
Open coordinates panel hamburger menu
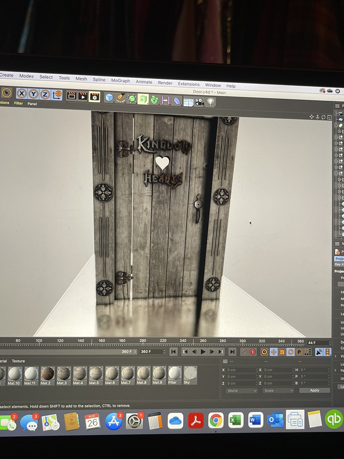click(x=225, y=361)
